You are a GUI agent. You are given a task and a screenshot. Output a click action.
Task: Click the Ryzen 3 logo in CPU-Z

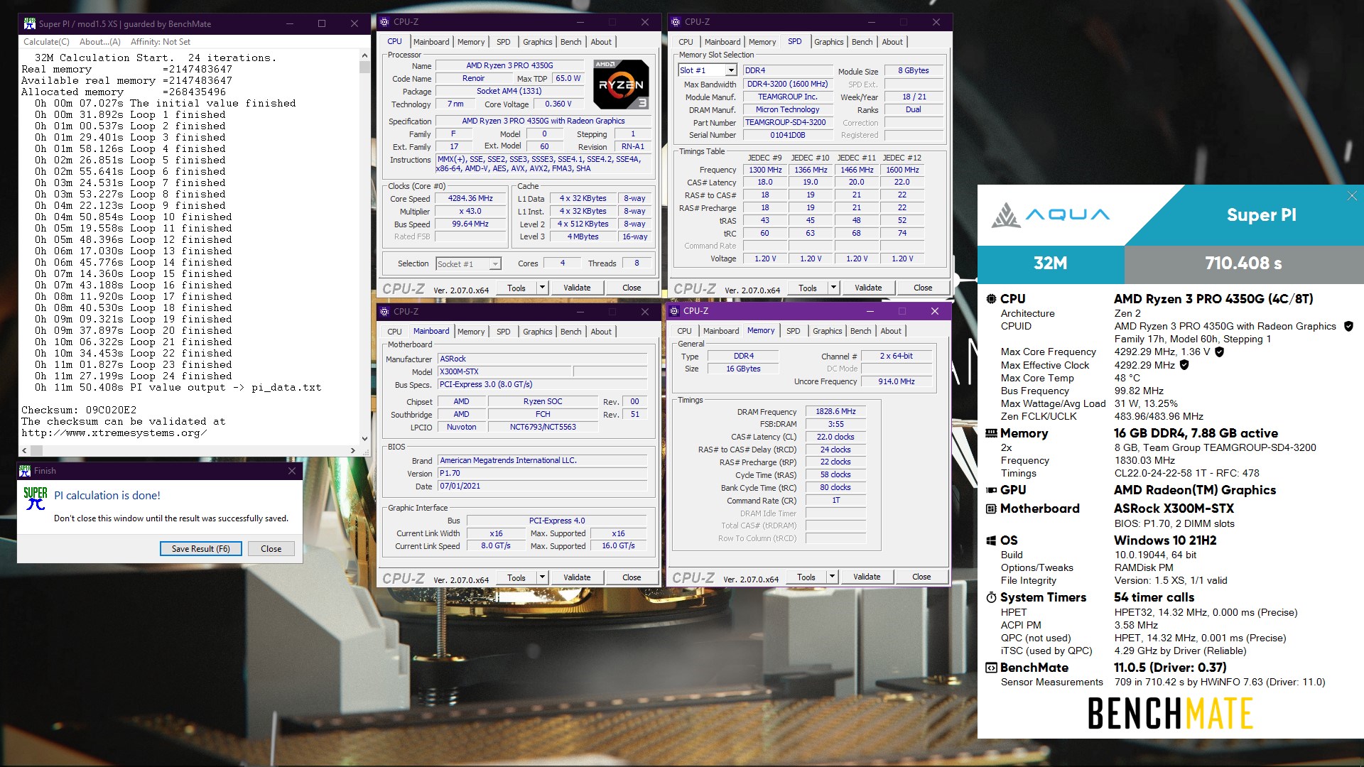(x=621, y=85)
